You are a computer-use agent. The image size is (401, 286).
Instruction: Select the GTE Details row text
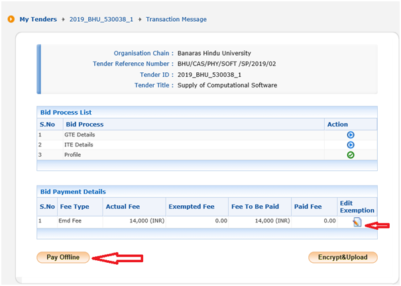coord(79,134)
